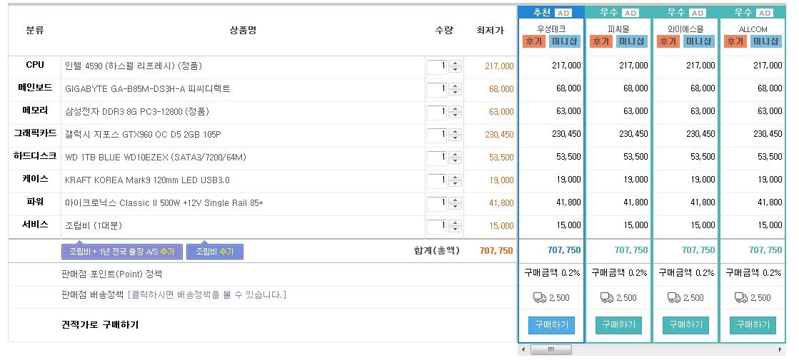Click 구매하기 for 우성테크
The image size is (799, 360).
(551, 325)
